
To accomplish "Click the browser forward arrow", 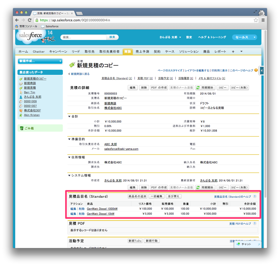I will click(x=23, y=20).
